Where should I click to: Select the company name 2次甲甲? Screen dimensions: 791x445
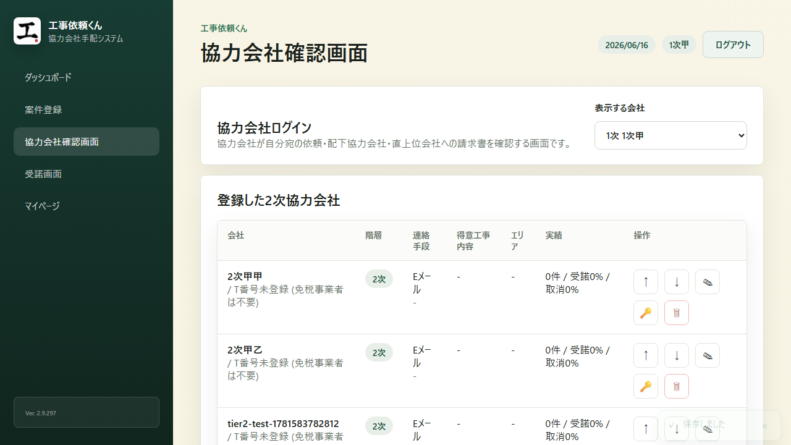[x=245, y=276]
